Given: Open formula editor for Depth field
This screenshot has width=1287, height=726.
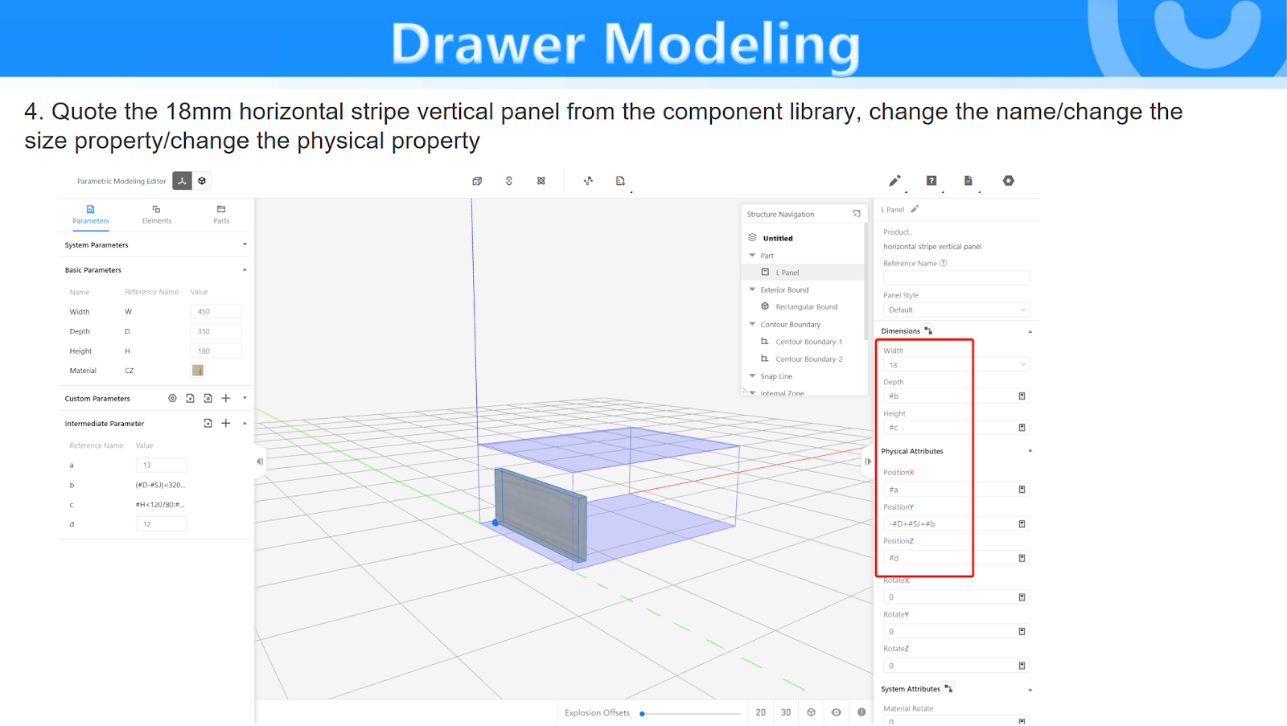Looking at the screenshot, I should tap(1022, 396).
